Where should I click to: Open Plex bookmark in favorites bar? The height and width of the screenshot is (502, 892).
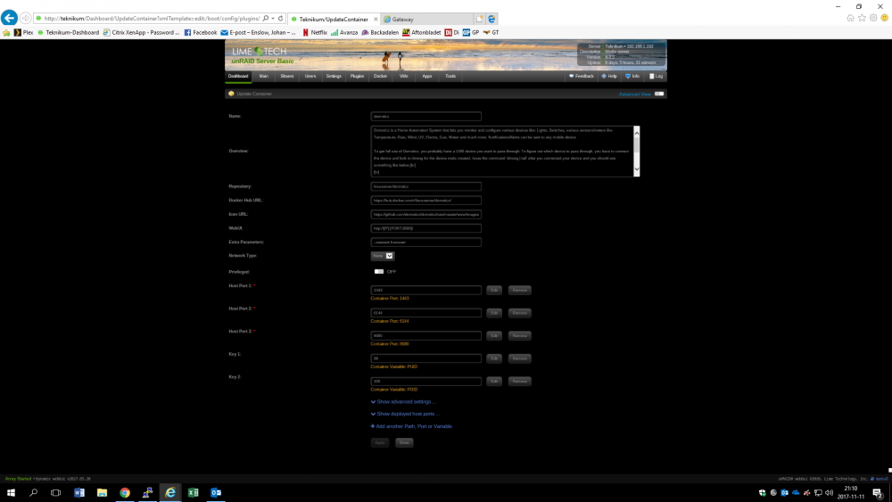coord(23,33)
